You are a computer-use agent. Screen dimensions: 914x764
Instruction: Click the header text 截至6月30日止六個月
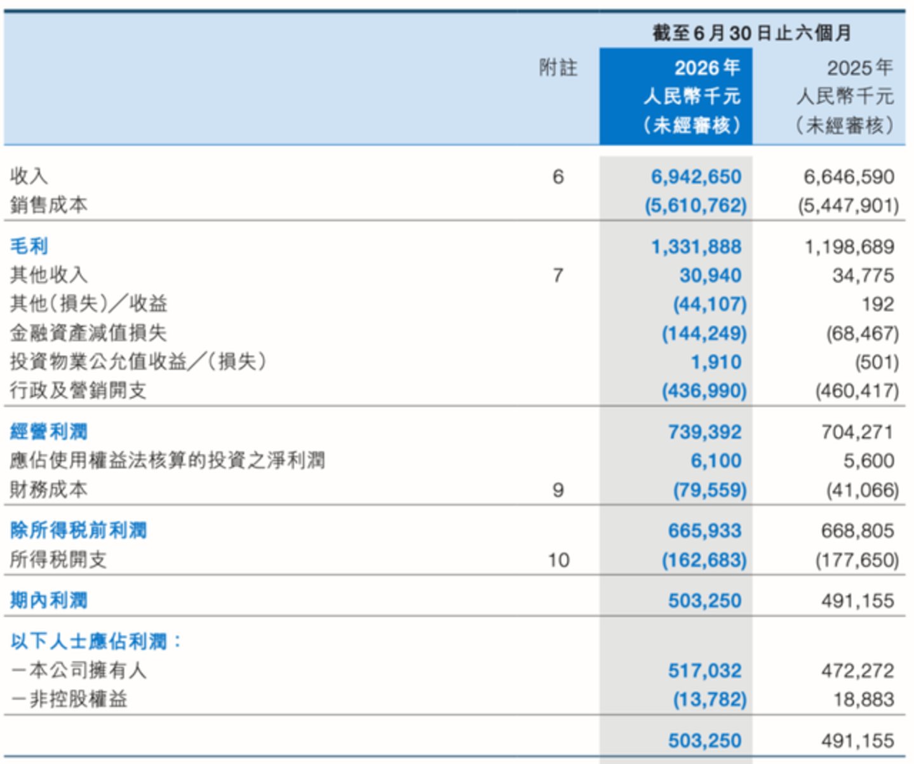[752, 32]
